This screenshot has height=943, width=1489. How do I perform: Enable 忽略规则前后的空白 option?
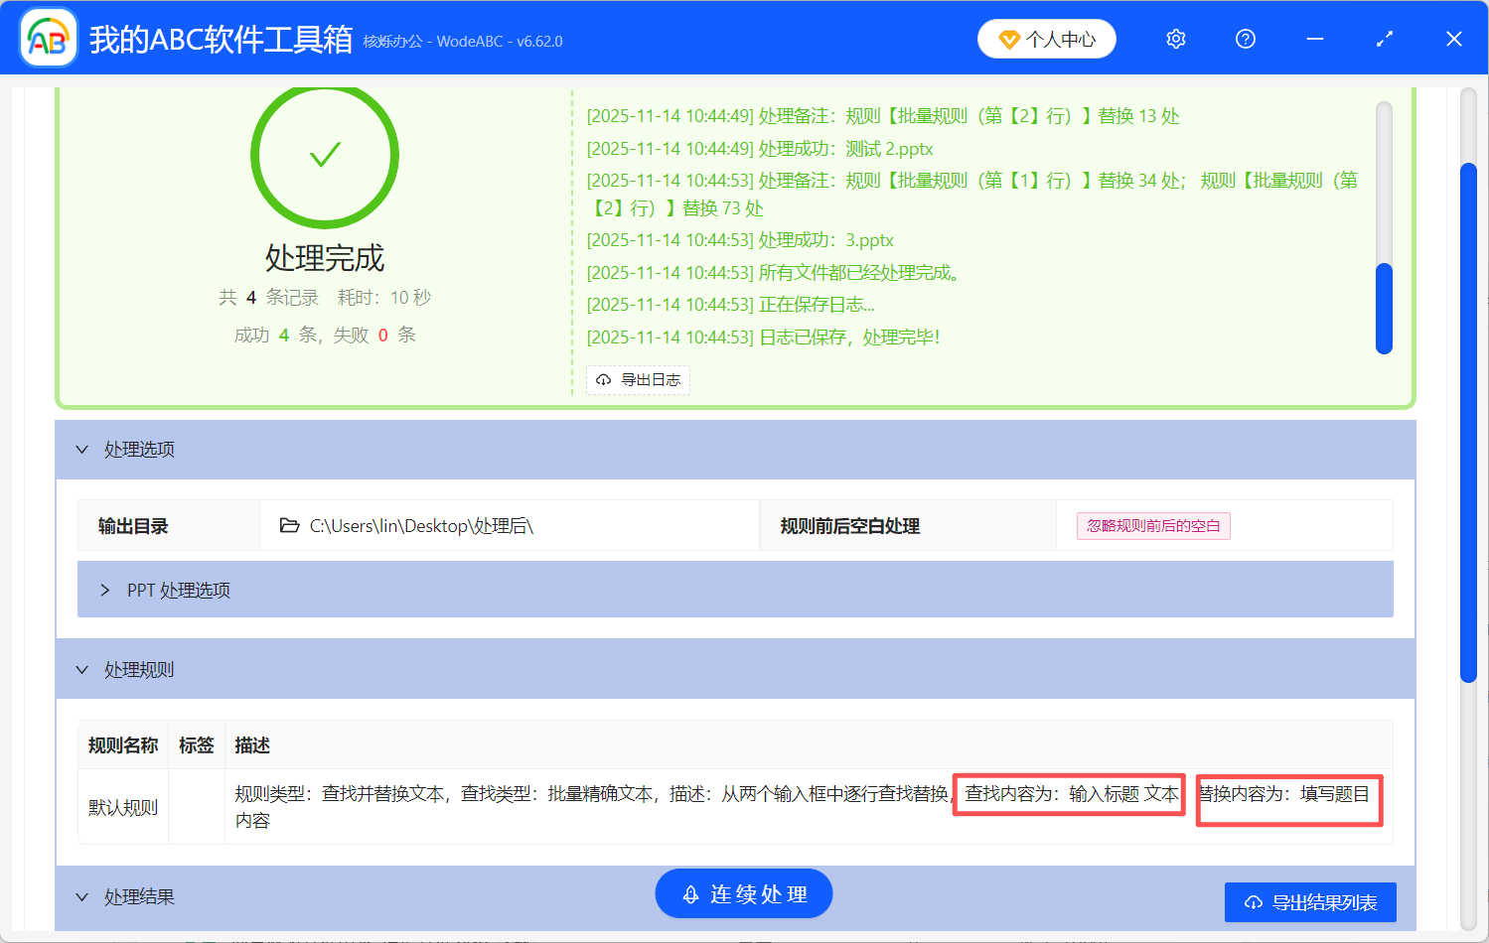click(1152, 525)
